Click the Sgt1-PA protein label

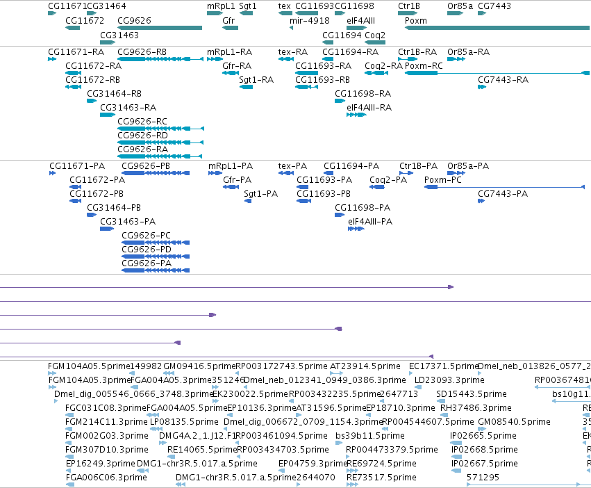coord(261,194)
